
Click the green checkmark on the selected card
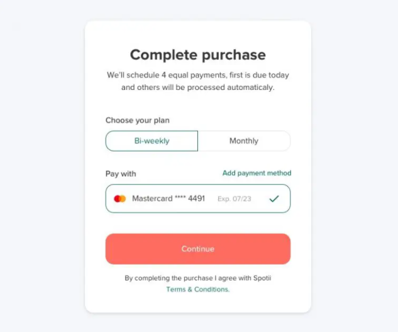(274, 199)
